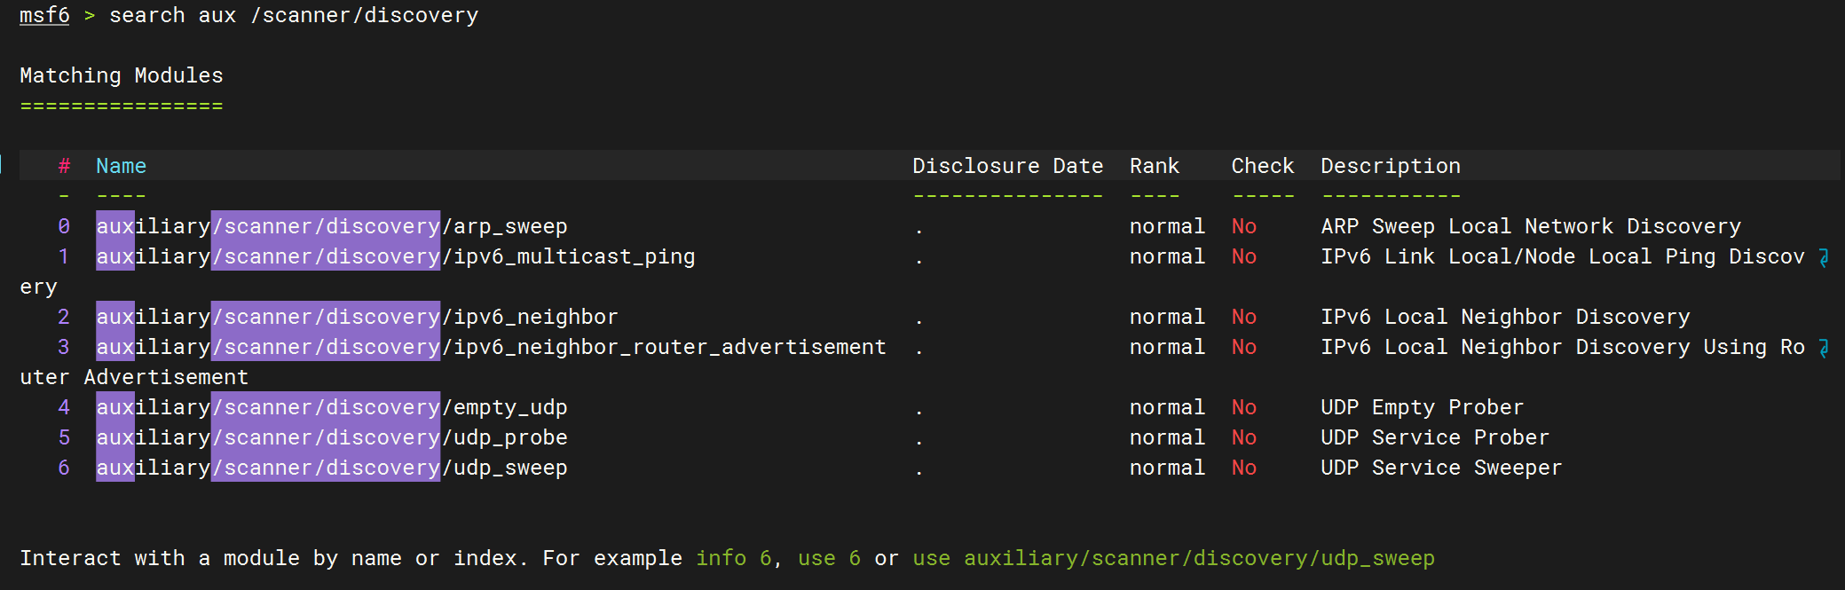Click the green 'info 6' example command
Image resolution: width=1845 pixels, height=590 pixels.
[x=734, y=558]
